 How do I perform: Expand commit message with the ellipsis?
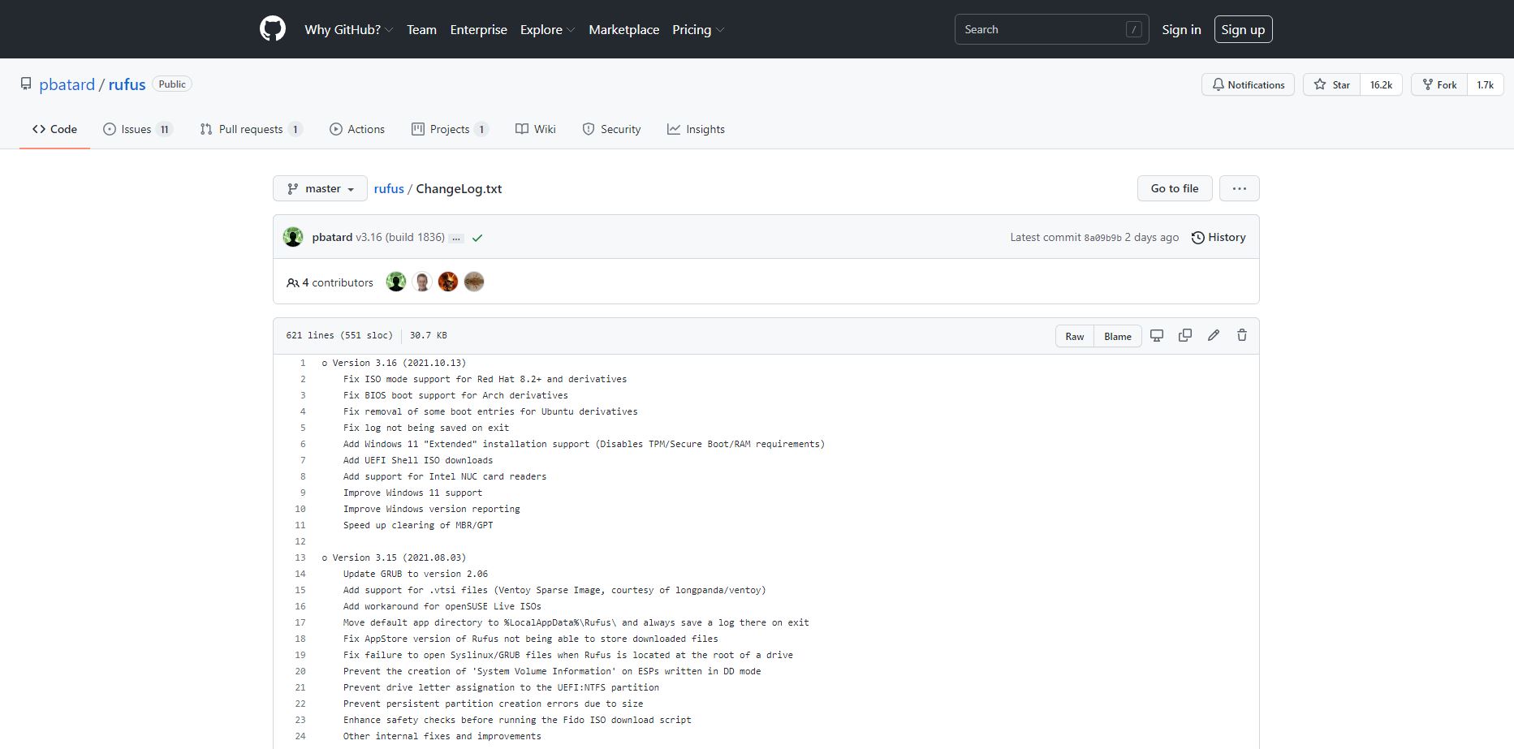coord(456,238)
